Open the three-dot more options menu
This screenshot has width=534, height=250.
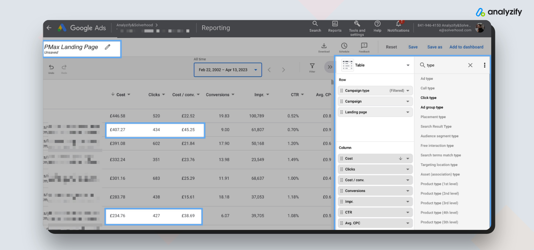(484, 65)
